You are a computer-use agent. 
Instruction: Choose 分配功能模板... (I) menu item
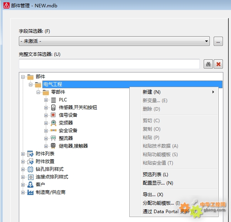(174, 203)
